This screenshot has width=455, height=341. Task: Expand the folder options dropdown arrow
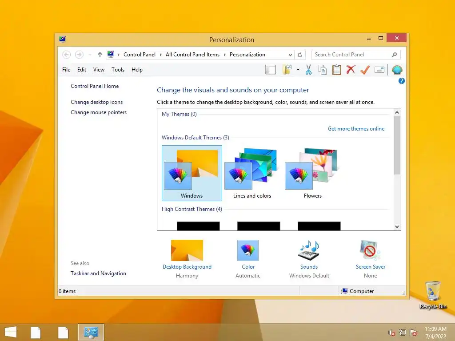pyautogui.click(x=298, y=70)
